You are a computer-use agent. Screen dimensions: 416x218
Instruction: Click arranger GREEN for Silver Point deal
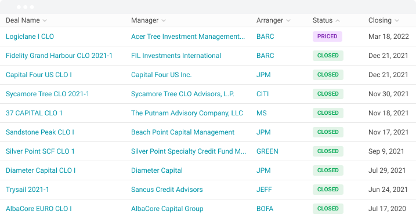pos(267,151)
